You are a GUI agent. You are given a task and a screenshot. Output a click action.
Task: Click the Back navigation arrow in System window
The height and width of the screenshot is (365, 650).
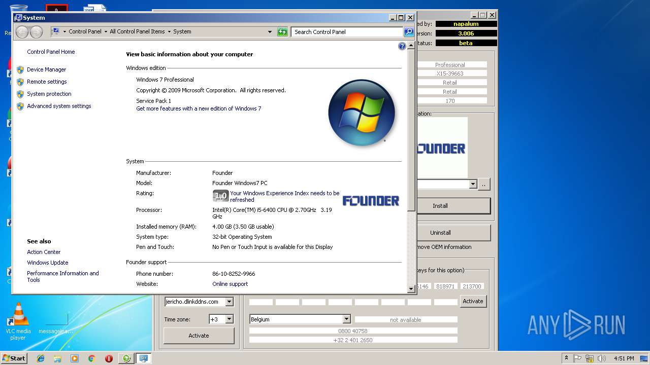click(x=22, y=32)
